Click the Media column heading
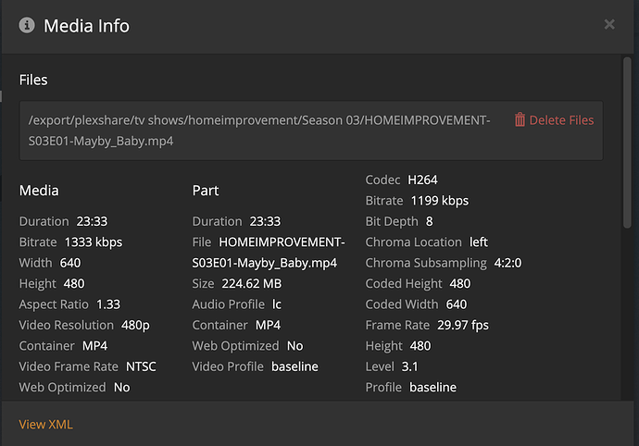 [39, 191]
